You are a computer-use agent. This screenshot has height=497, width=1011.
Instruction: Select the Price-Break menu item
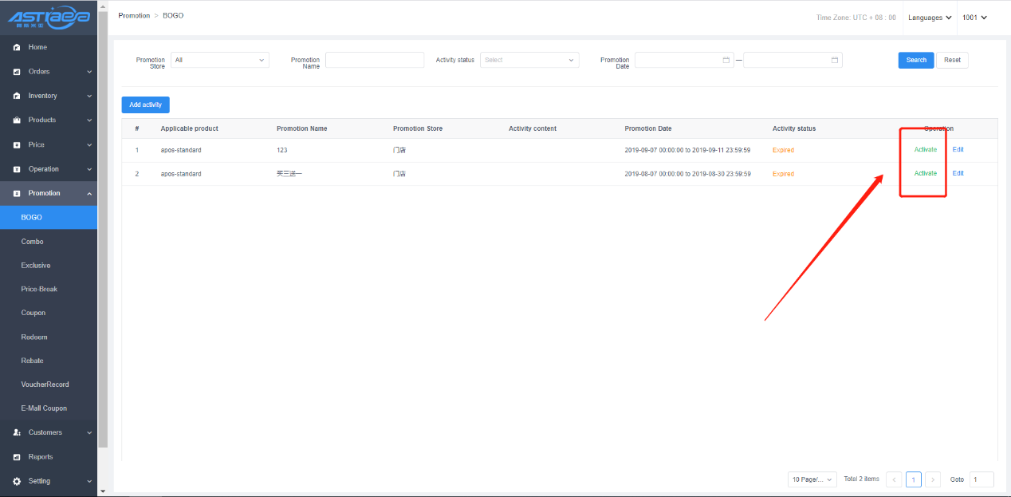coord(39,289)
